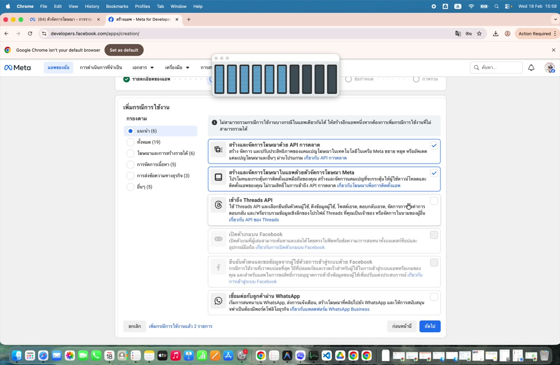The height and width of the screenshot is (365, 560).
Task: Close the สร้างแอพ Meta for Developers tab
Action: (x=177, y=19)
